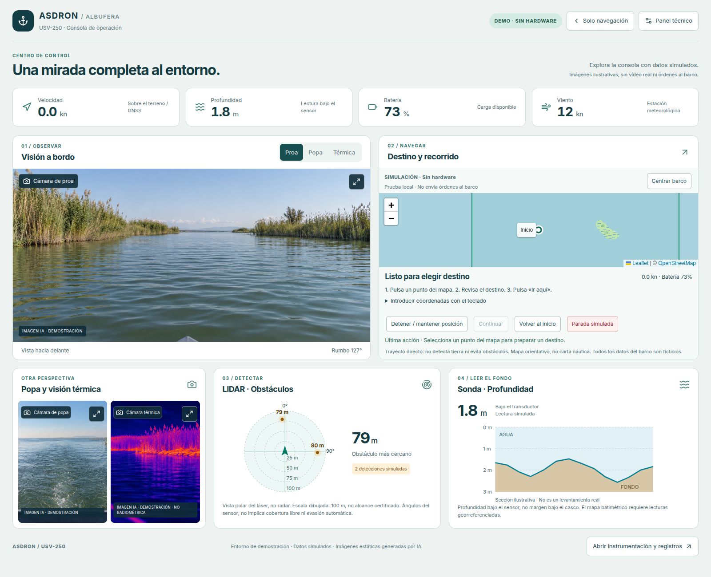This screenshot has width=711, height=577.
Task: Expand the stern camera (Cámara de popa) view
Action: (x=96, y=414)
